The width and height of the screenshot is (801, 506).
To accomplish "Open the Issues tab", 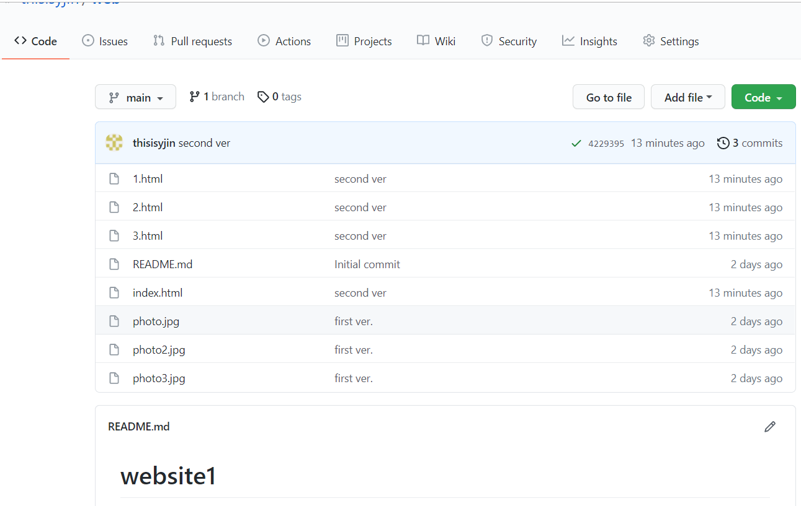I will pos(105,41).
